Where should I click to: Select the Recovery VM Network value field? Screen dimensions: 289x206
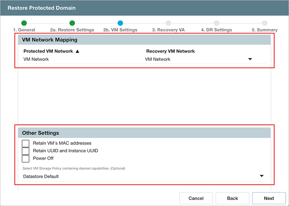(195, 59)
